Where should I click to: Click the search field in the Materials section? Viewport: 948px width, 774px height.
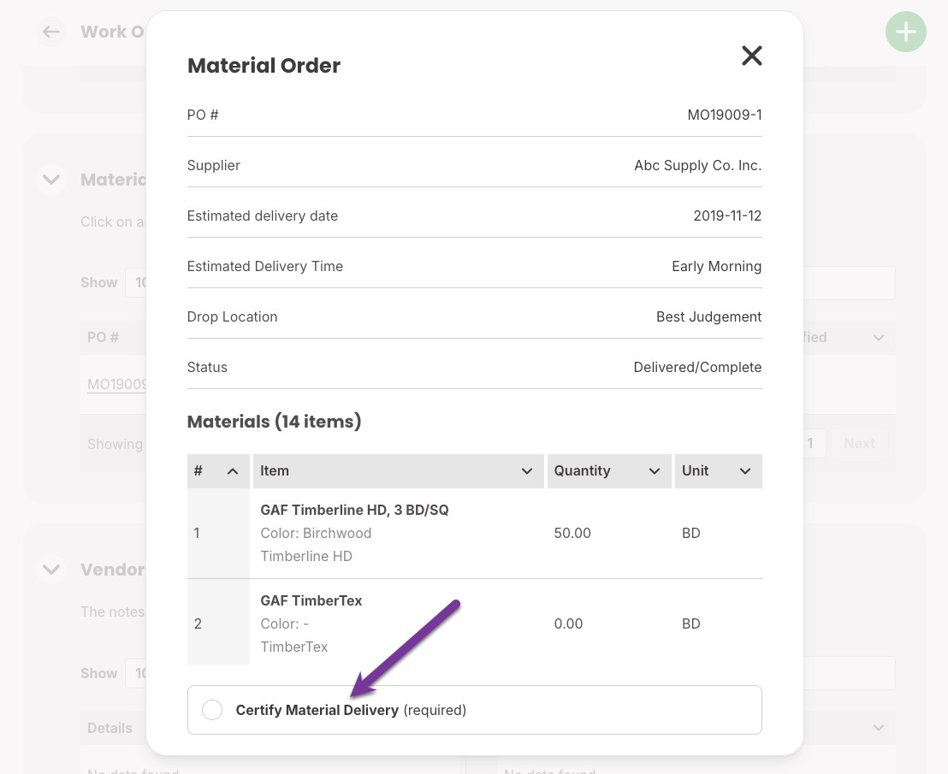[849, 283]
